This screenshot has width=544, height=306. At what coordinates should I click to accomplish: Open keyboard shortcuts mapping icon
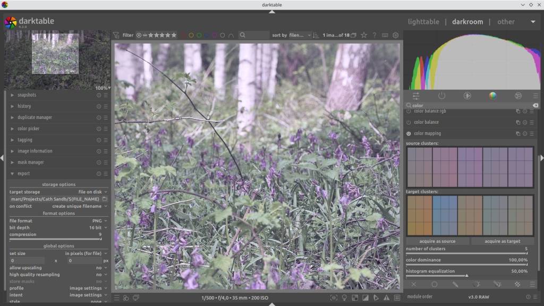(x=385, y=35)
